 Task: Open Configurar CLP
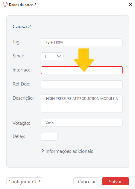[x=24, y=181]
